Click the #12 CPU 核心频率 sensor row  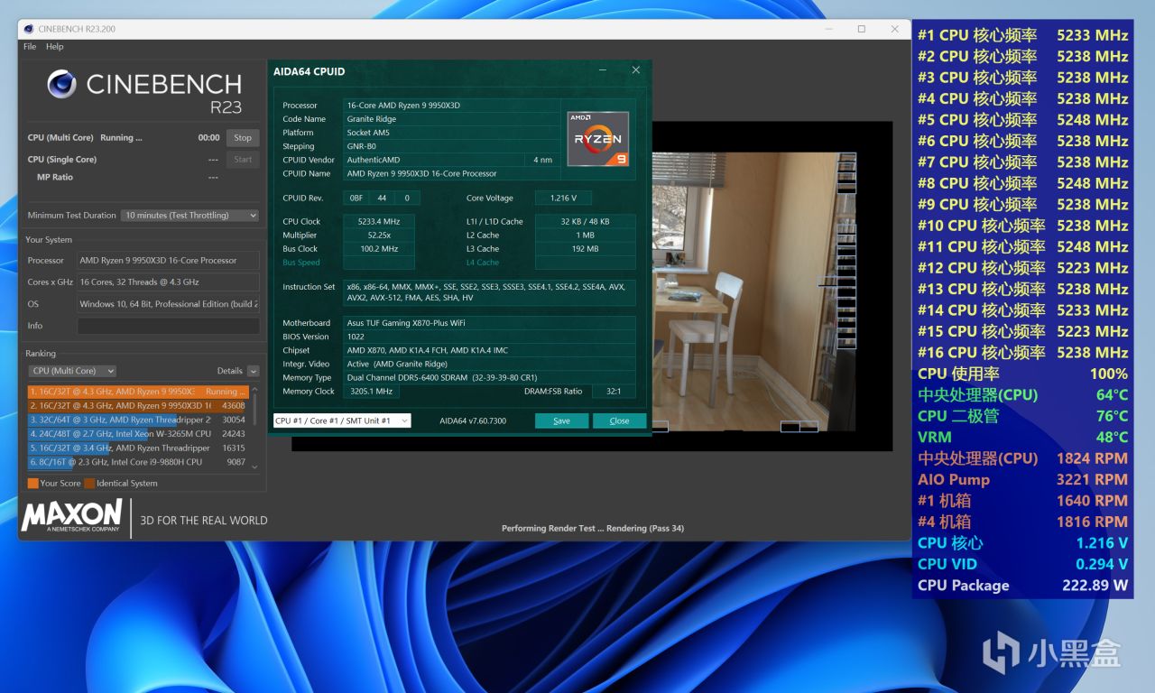[1023, 268]
